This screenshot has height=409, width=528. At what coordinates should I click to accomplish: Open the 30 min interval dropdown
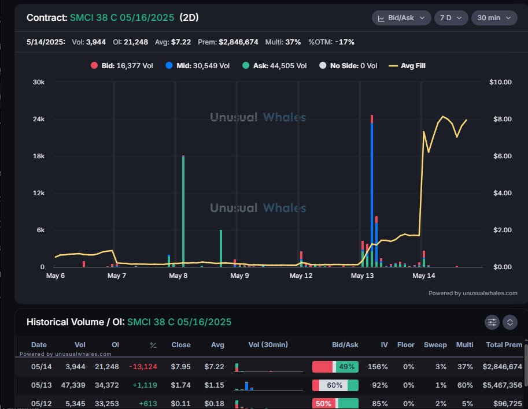[494, 18]
